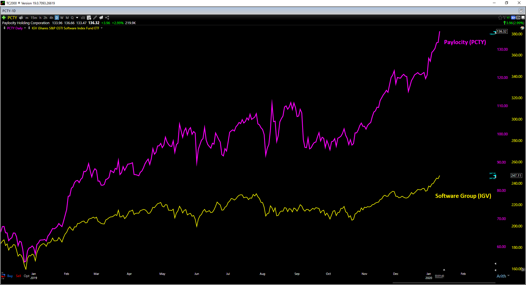Select the Daily D timeframe
Viewport: 526px width, 285px height.
tap(57, 18)
